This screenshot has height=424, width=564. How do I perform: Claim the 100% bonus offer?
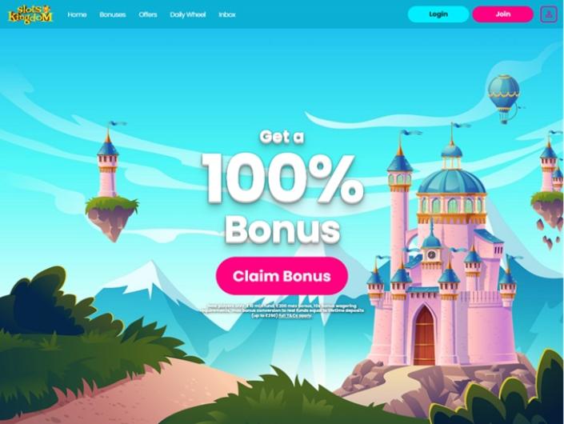point(282,276)
